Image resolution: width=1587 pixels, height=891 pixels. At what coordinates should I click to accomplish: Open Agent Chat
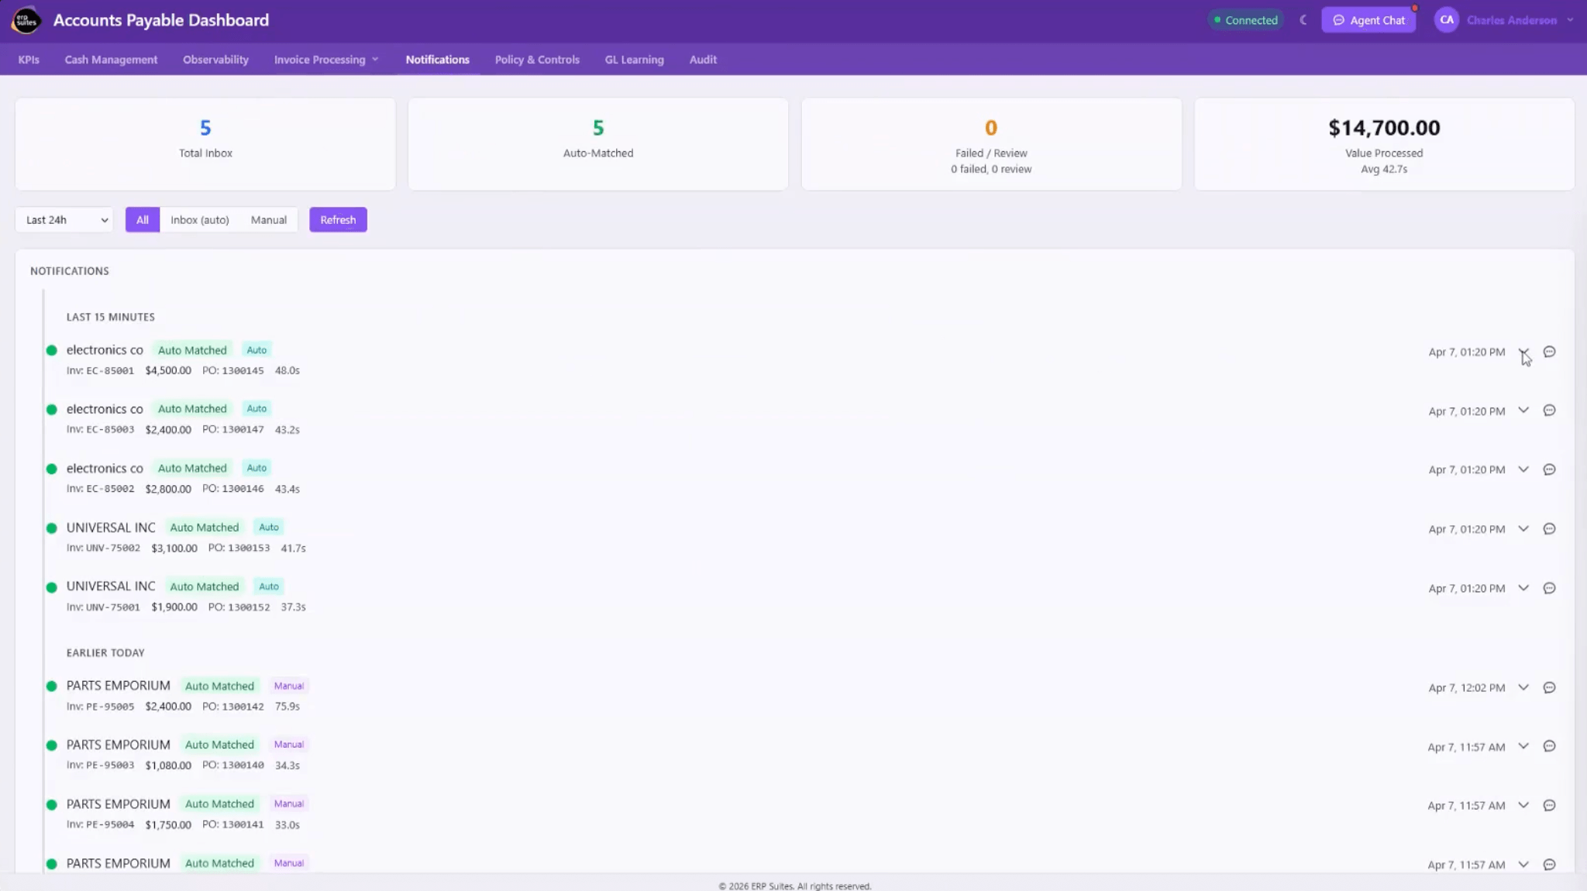(1368, 20)
